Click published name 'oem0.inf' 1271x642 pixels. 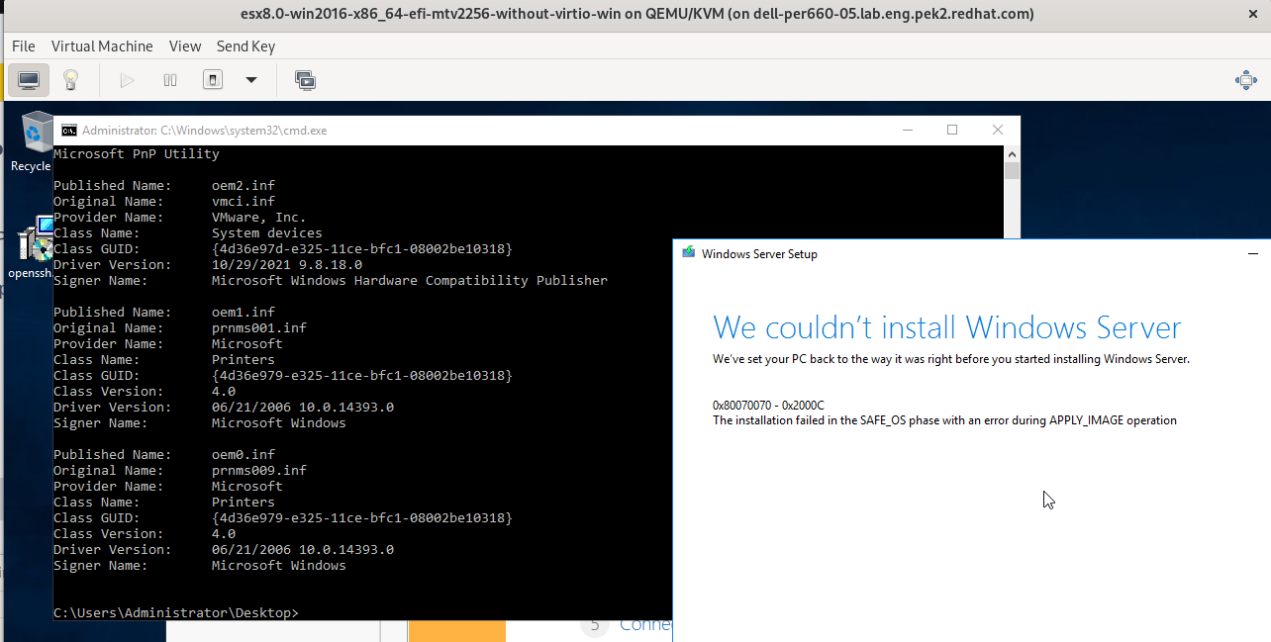(x=244, y=454)
